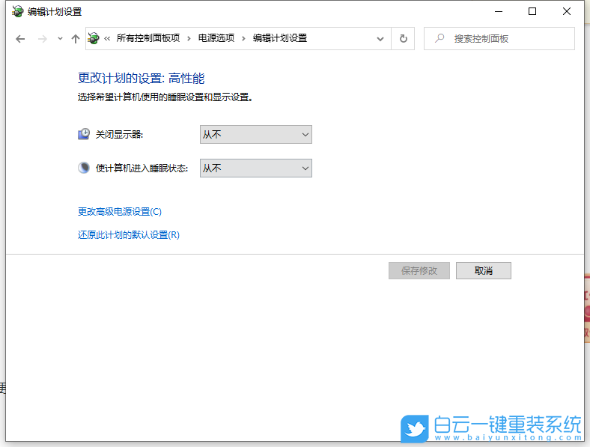Click the monitor icon beside 关闭显示器
Image resolution: width=590 pixels, height=447 pixels.
84,134
